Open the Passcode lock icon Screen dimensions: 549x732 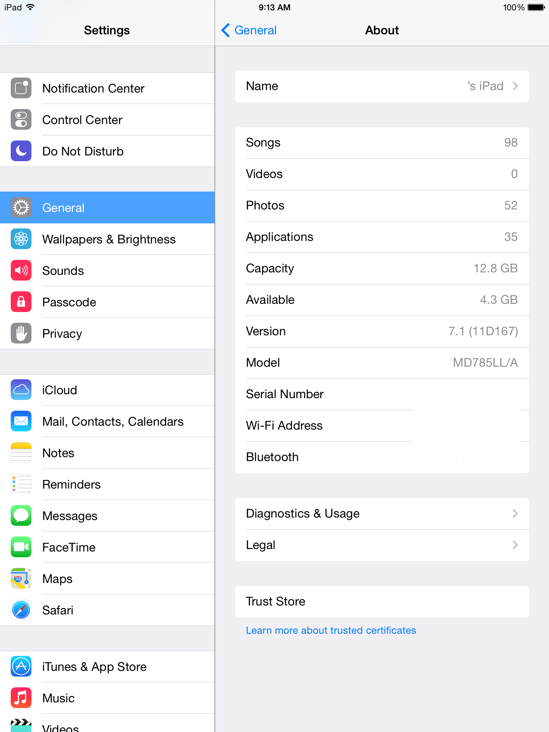(21, 302)
